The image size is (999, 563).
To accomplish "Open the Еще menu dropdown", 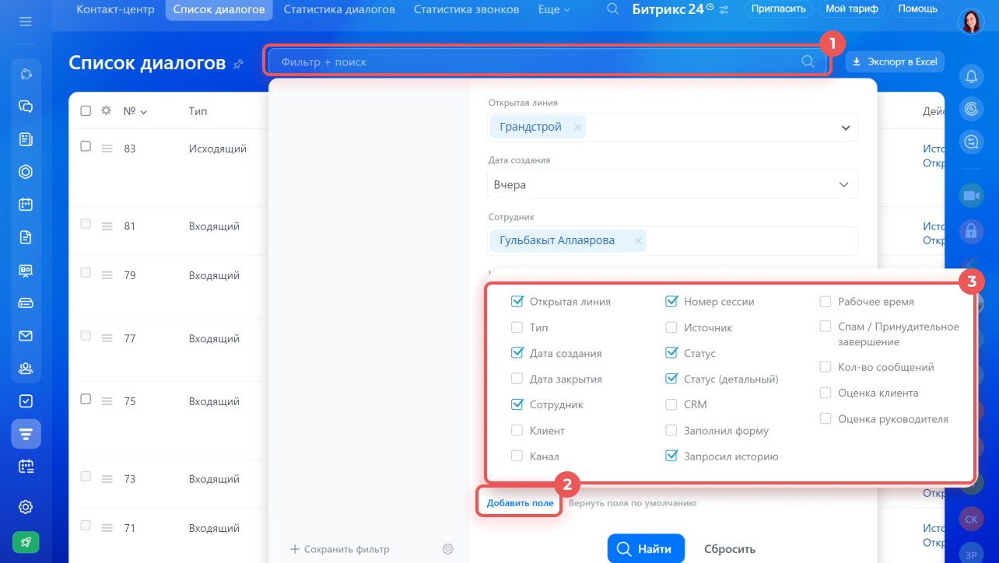I will click(554, 9).
